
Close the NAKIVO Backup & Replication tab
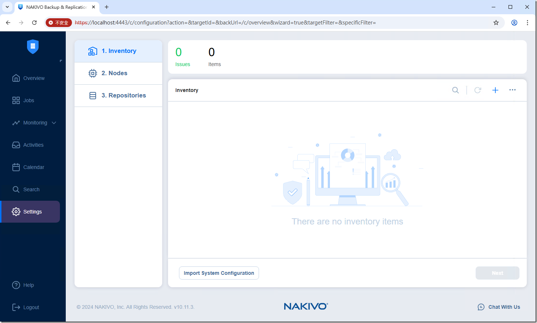(x=94, y=7)
